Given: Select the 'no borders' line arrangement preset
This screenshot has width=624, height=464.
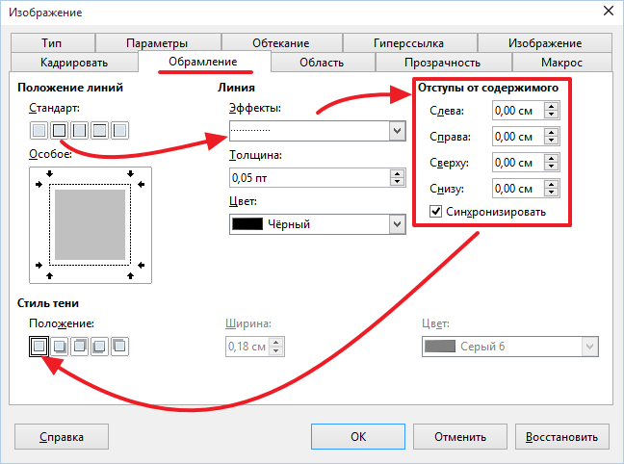Looking at the screenshot, I should point(39,130).
